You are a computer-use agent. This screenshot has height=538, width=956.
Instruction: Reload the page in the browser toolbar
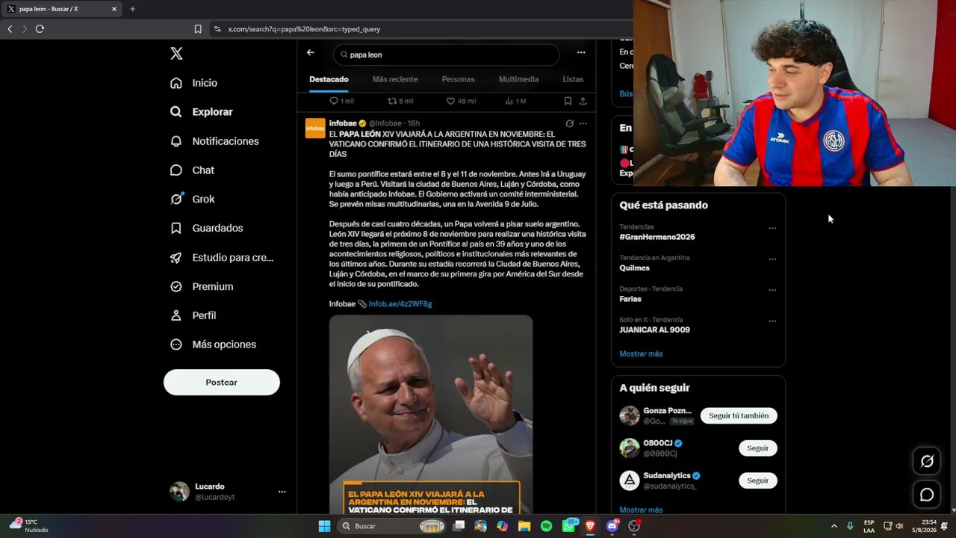coord(40,29)
